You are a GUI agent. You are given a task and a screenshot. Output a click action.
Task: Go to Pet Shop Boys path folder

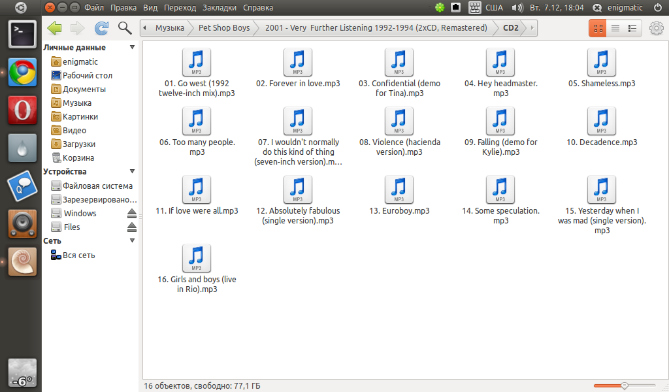(224, 28)
